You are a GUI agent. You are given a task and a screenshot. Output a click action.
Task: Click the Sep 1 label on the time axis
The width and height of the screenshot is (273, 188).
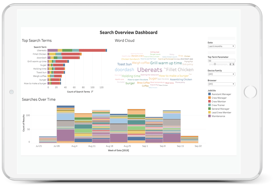(x=145, y=146)
